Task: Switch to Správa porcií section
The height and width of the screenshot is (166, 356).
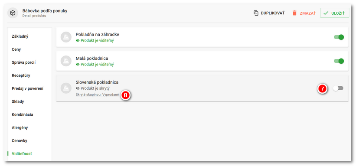Action: tap(23, 62)
